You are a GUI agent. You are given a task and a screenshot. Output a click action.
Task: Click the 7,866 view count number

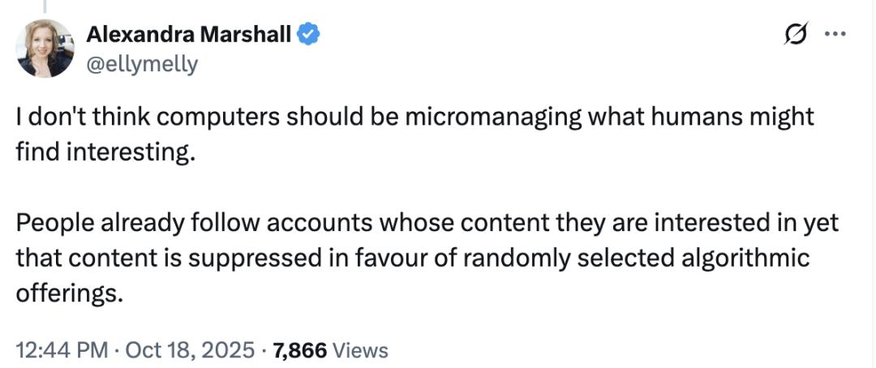tap(300, 350)
